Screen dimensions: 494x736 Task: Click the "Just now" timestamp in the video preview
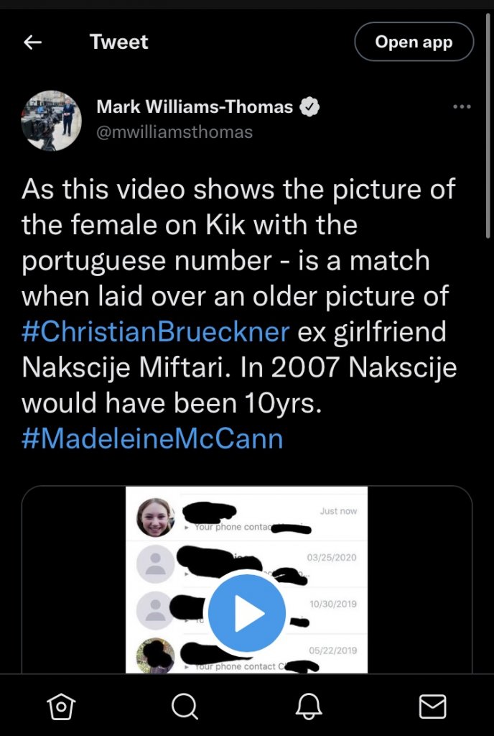click(x=338, y=511)
